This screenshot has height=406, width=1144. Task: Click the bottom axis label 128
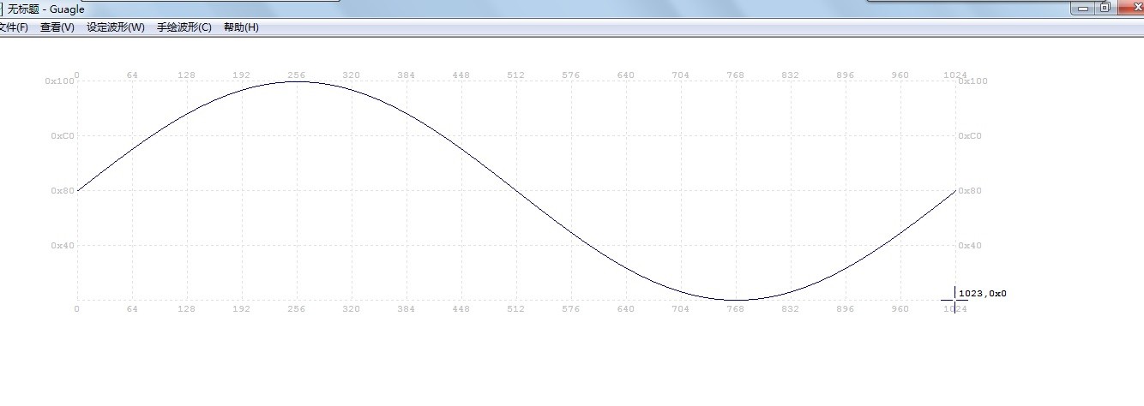point(186,308)
